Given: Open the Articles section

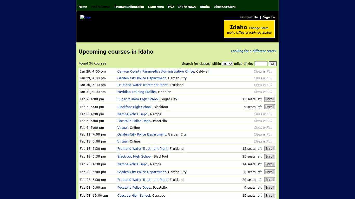Looking at the screenshot, I should tap(205, 7).
